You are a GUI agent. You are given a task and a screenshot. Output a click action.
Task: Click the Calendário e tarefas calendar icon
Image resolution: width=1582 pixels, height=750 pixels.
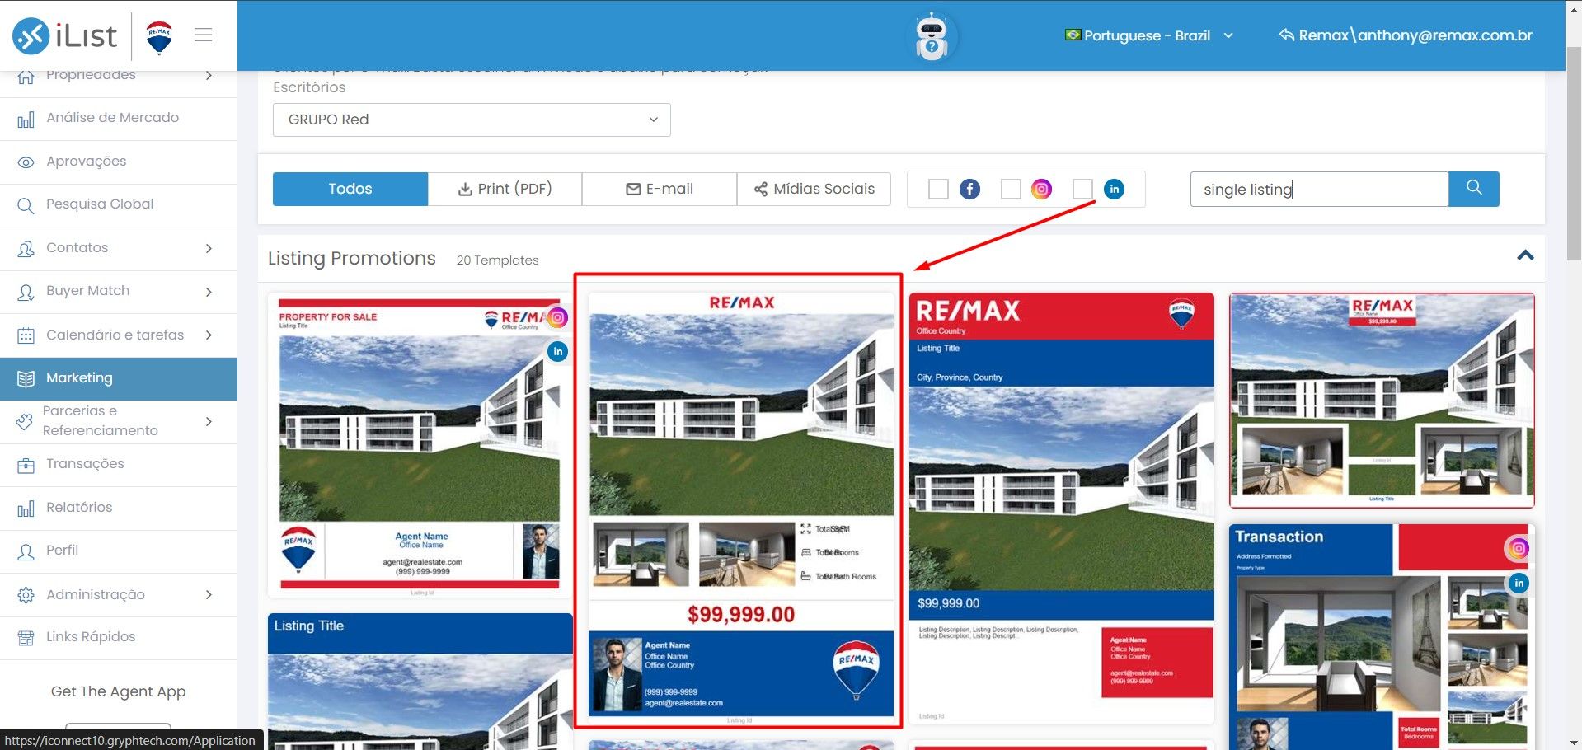26,335
